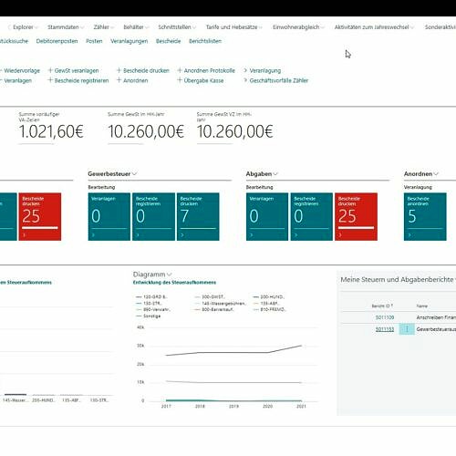Image resolution: width=456 pixels, height=456 pixels.
Task: Expand the Abgaben group chevron
Action: click(x=275, y=174)
